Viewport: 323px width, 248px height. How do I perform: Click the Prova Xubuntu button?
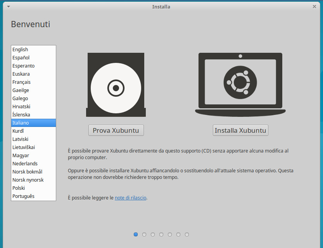(x=116, y=130)
